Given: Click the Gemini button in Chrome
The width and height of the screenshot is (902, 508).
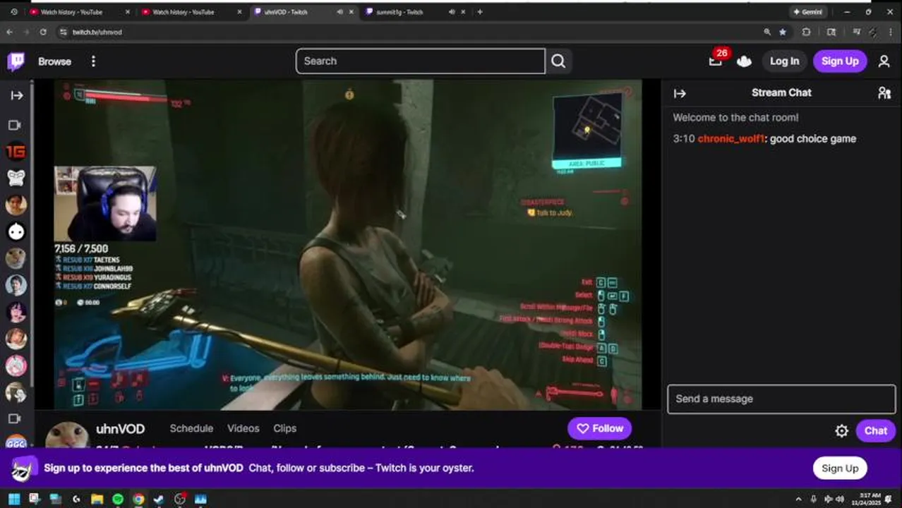Looking at the screenshot, I should 808,12.
